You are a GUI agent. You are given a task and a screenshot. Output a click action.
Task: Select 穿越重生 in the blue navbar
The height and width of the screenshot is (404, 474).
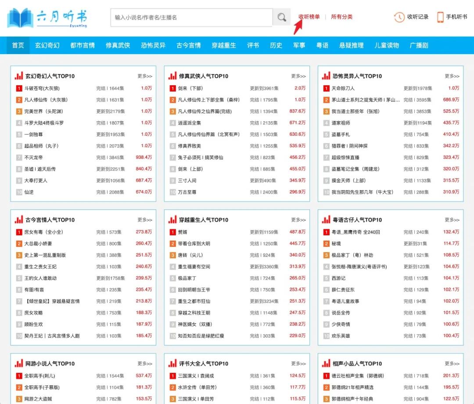[x=224, y=45]
